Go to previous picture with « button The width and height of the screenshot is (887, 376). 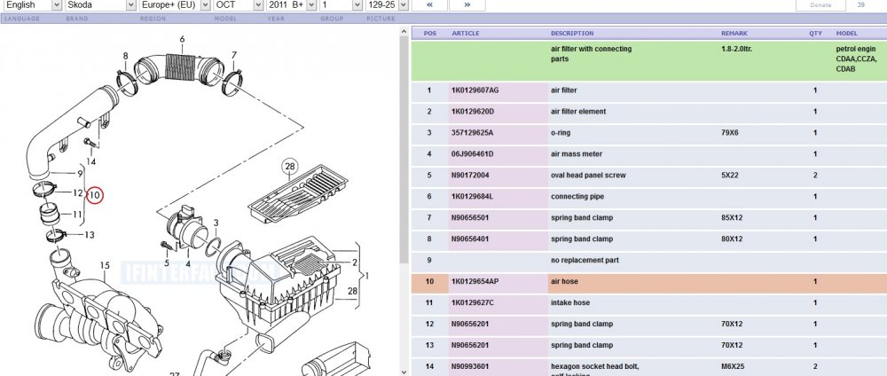tap(428, 5)
